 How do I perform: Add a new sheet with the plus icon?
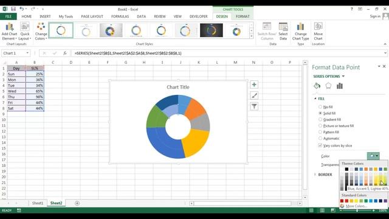point(77,203)
